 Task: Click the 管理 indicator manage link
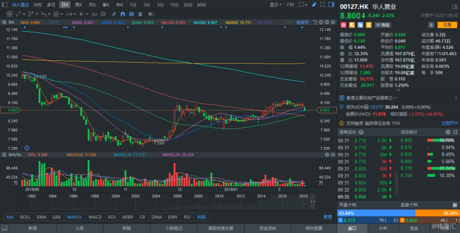pos(328,217)
